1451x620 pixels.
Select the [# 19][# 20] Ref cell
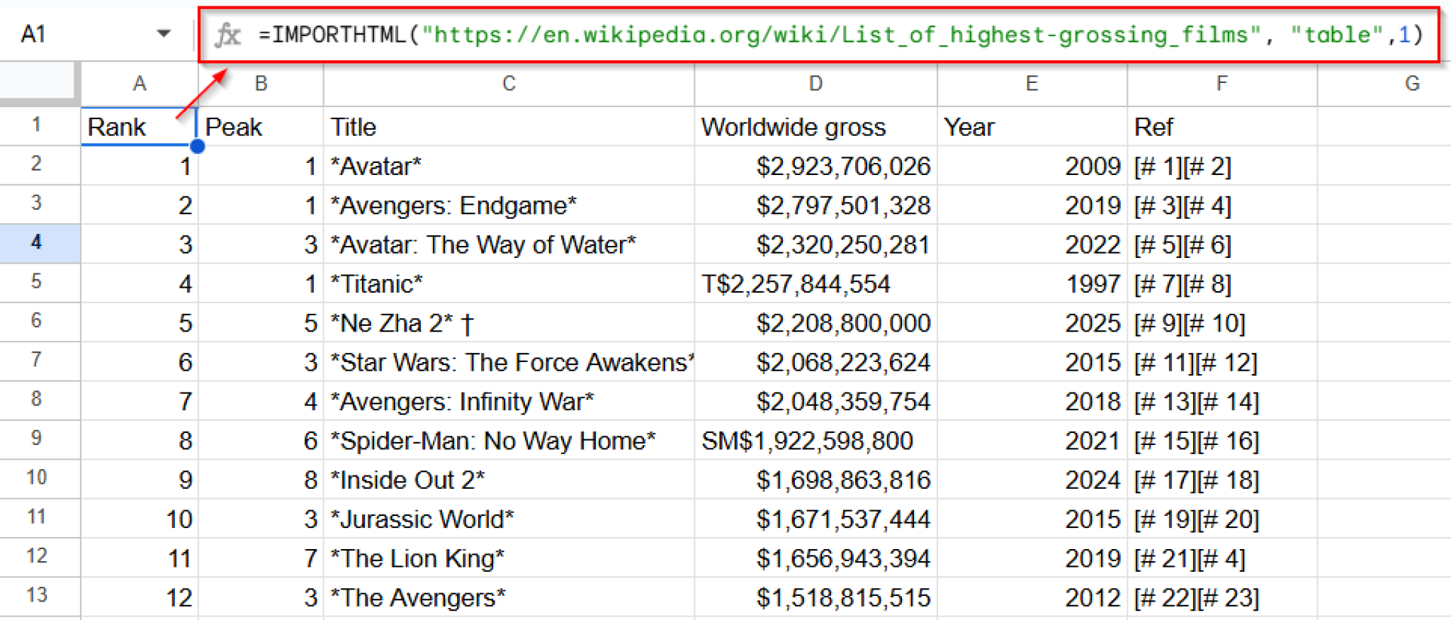tap(1221, 519)
